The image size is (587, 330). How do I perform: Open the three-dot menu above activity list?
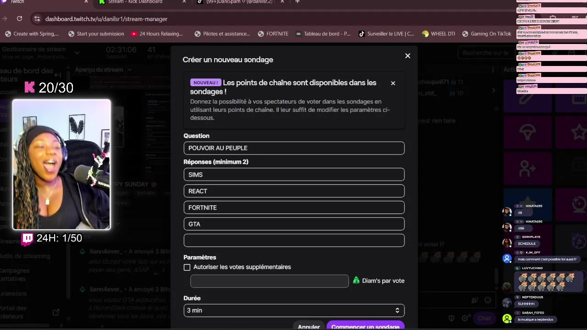pos(493,70)
